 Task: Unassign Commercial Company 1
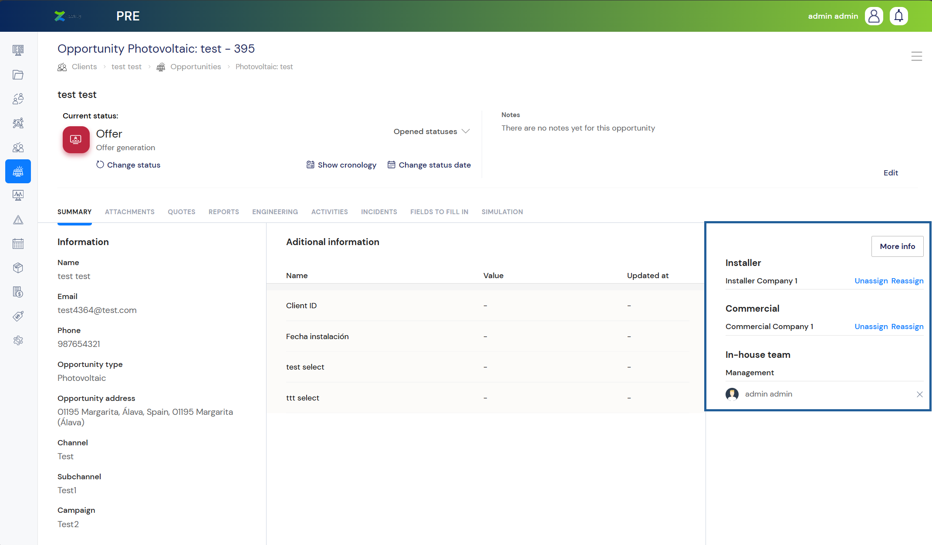tap(871, 326)
